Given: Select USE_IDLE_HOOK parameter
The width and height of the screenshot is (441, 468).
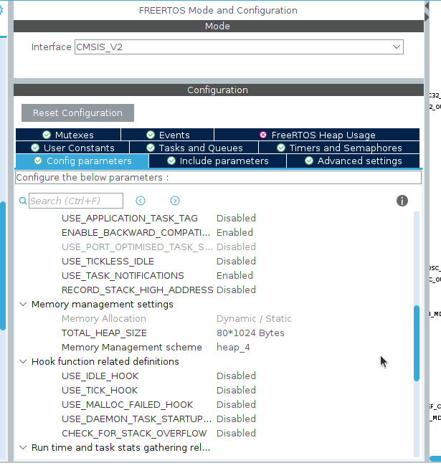Looking at the screenshot, I should pos(100,376).
